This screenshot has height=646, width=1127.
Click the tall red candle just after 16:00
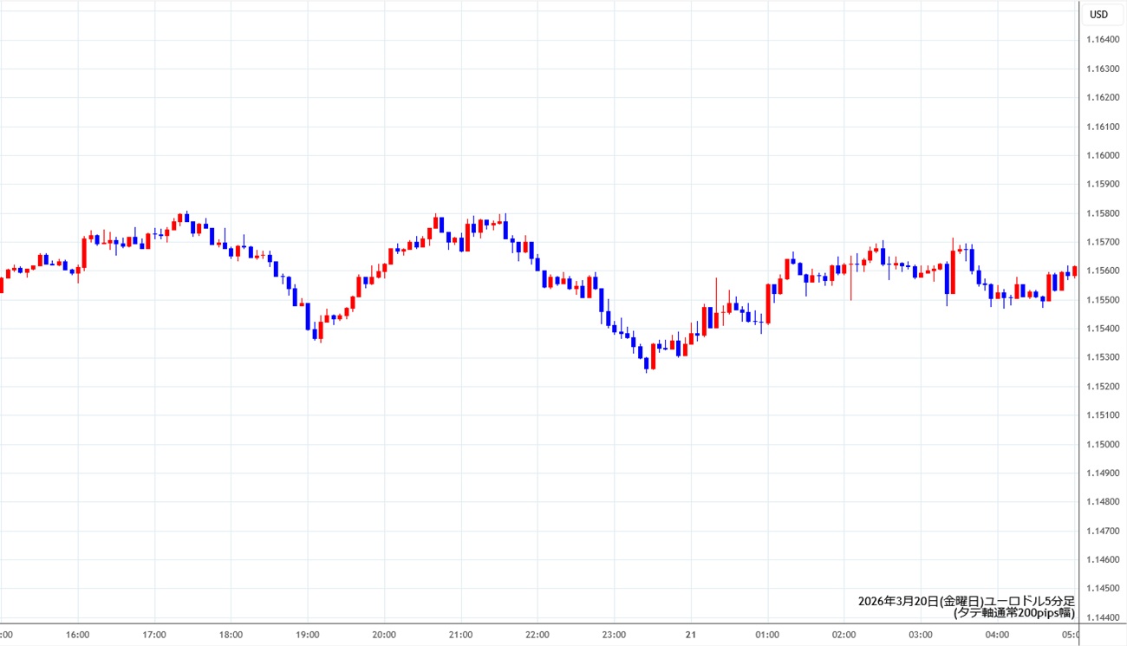pyautogui.click(x=84, y=252)
